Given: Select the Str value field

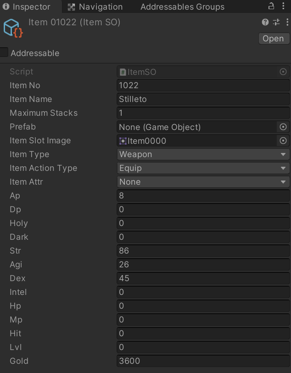Looking at the screenshot, I should (203, 251).
